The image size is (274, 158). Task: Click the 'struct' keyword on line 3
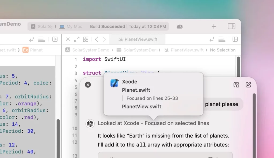click(92, 73)
